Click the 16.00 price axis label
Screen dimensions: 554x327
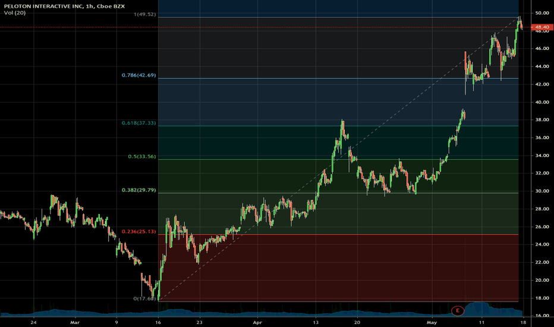(x=542, y=316)
